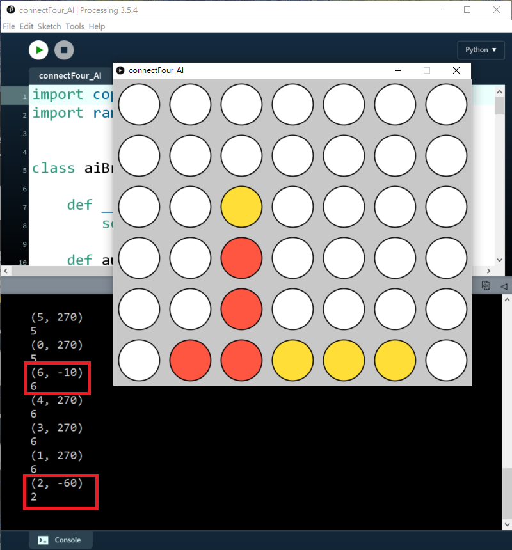Select the connectFour_AI editor tab
This screenshot has width=512, height=550.
coord(70,75)
